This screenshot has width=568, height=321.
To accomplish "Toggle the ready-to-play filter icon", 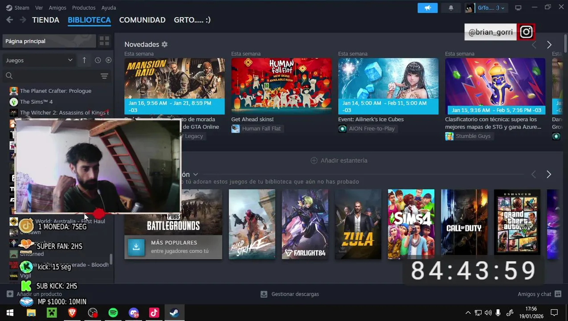I will pyautogui.click(x=108, y=60).
